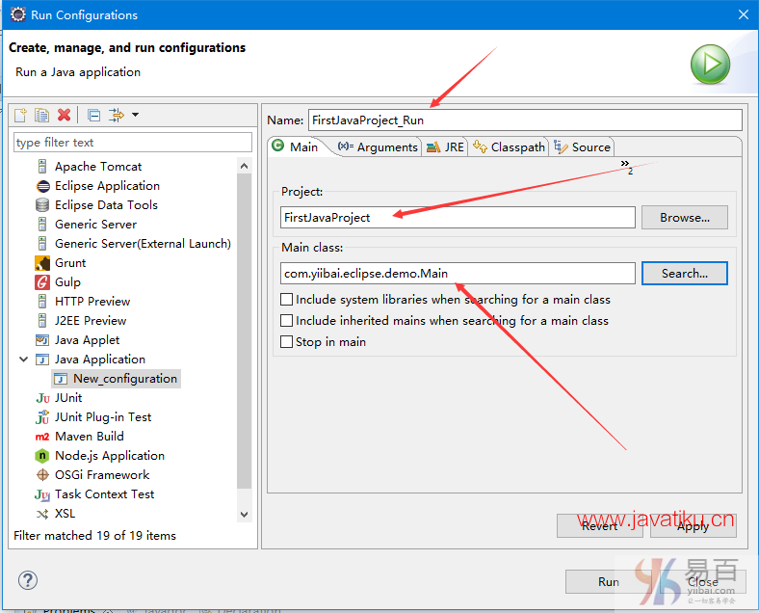This screenshot has width=759, height=613.
Task: Click the Gulp icon
Action: tap(42, 282)
